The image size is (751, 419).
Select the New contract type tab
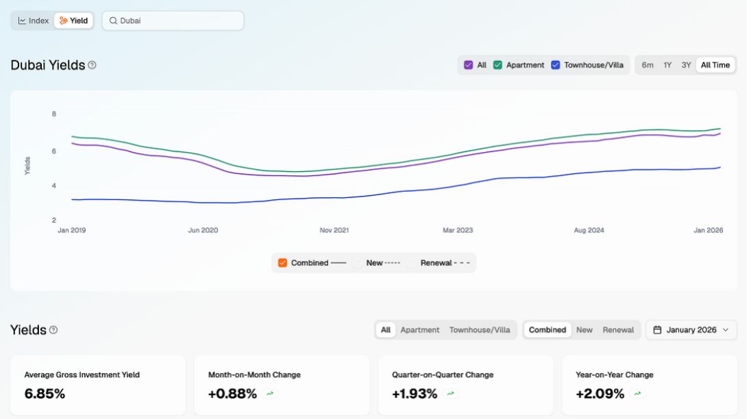(x=584, y=330)
